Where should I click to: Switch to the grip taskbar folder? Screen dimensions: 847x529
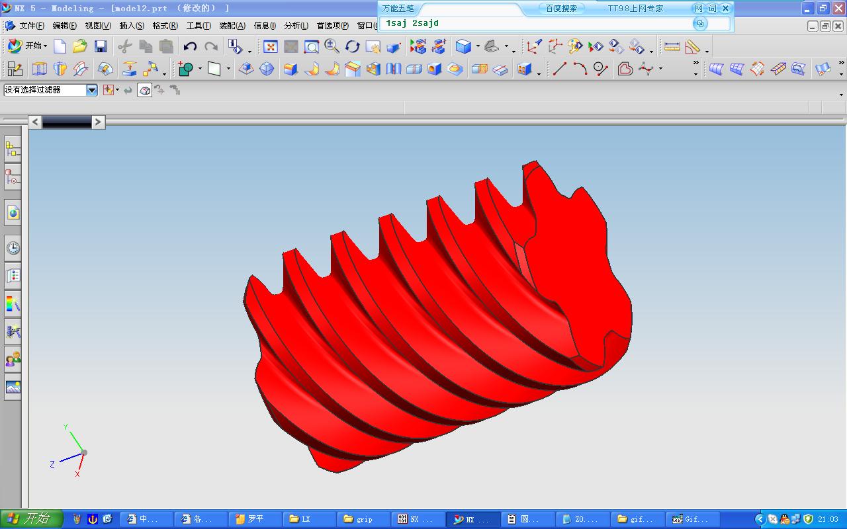[363, 520]
